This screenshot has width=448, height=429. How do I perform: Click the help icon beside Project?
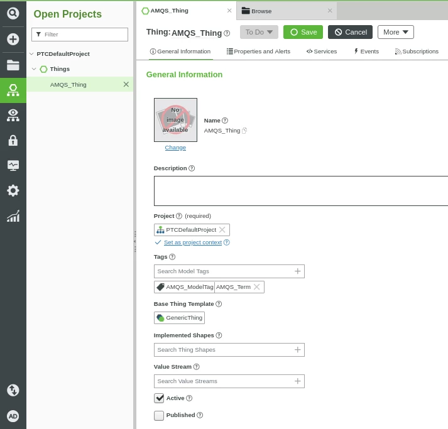(x=179, y=216)
